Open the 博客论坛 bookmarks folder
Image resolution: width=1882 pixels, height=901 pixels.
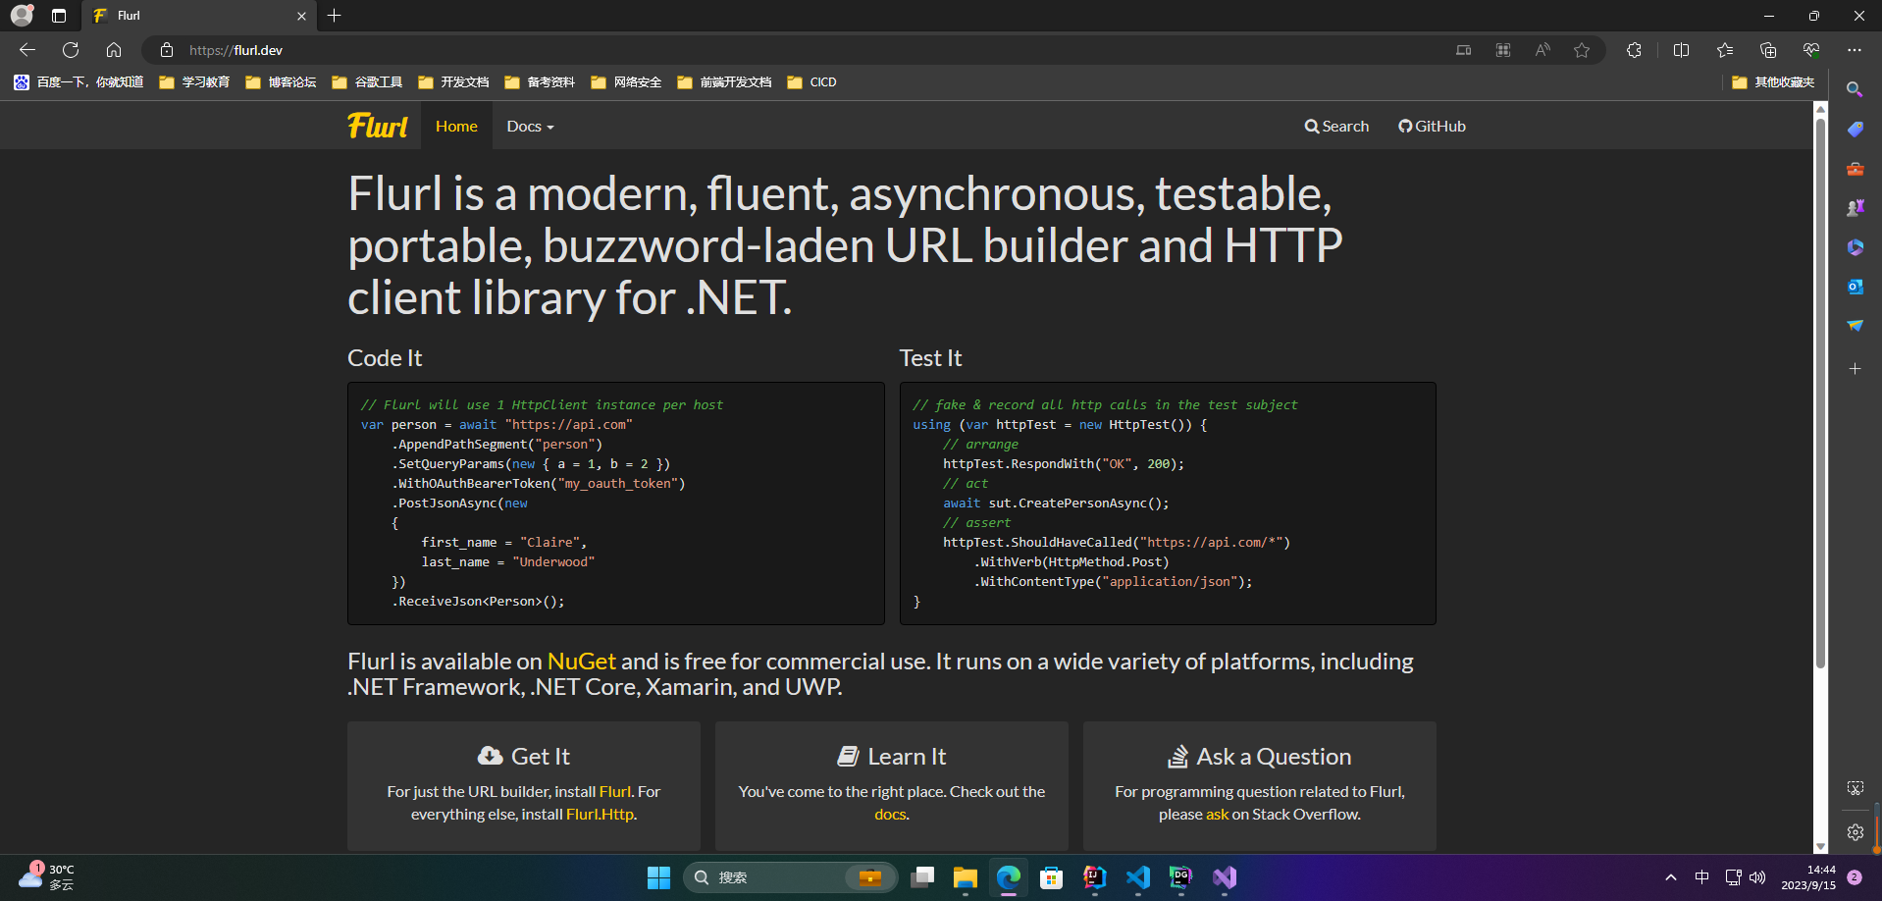tap(281, 82)
